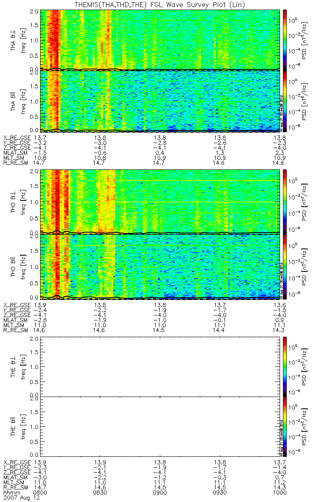Click the color bar beside the THA B-perpendicular panel

click(x=285, y=40)
